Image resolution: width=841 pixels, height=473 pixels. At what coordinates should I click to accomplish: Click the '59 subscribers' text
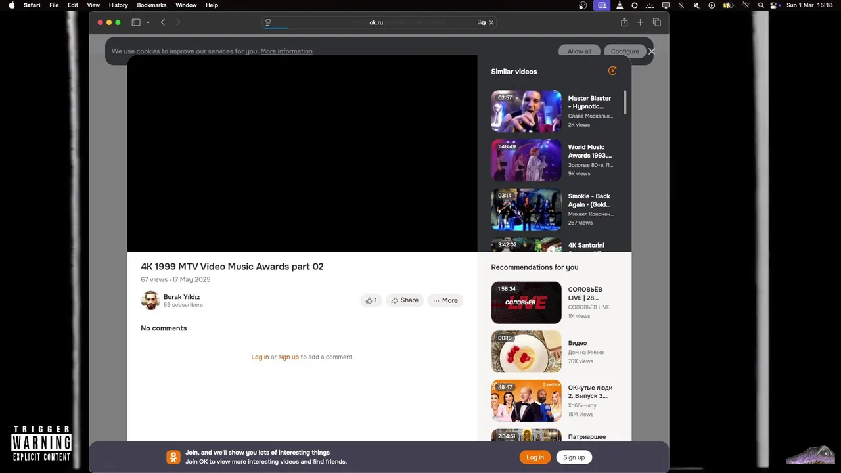183,305
